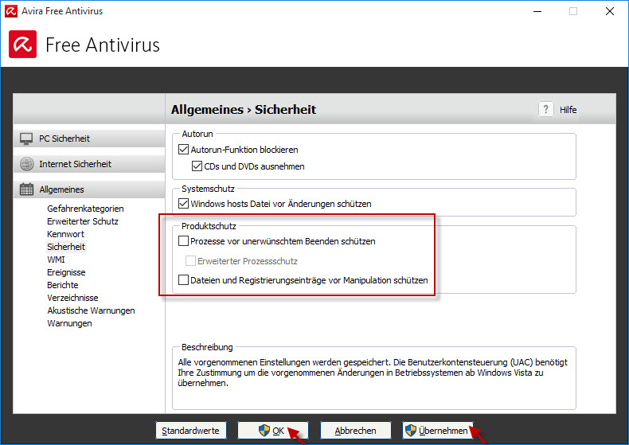Viewport: 629px width, 445px height.
Task: Enable Dateien und Registrierungseinträge protection
Action: pos(183,280)
